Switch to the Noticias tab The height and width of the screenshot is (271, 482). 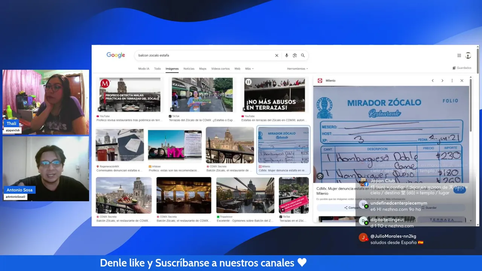tap(189, 69)
